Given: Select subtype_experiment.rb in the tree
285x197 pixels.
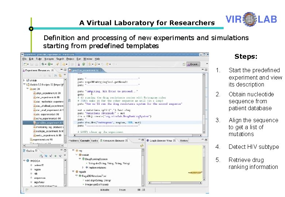Looking at the screenshot, I should [48, 131].
